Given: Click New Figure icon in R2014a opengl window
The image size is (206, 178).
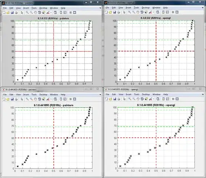Looking at the screenshot, I should 106,12.
